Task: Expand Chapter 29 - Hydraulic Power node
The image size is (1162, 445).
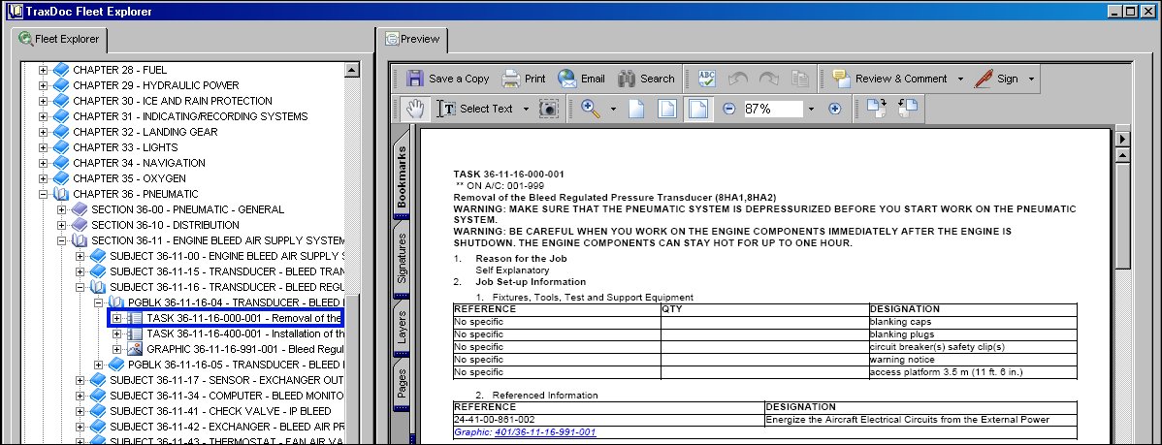Action: pyautogui.click(x=43, y=85)
